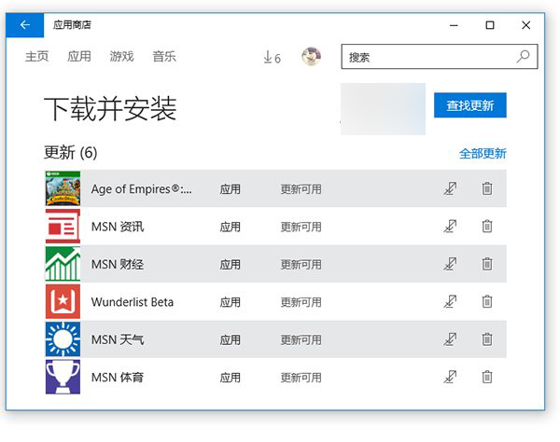This screenshot has height=442, width=560.
Task: Click the back arrow button
Action: [x=24, y=25]
